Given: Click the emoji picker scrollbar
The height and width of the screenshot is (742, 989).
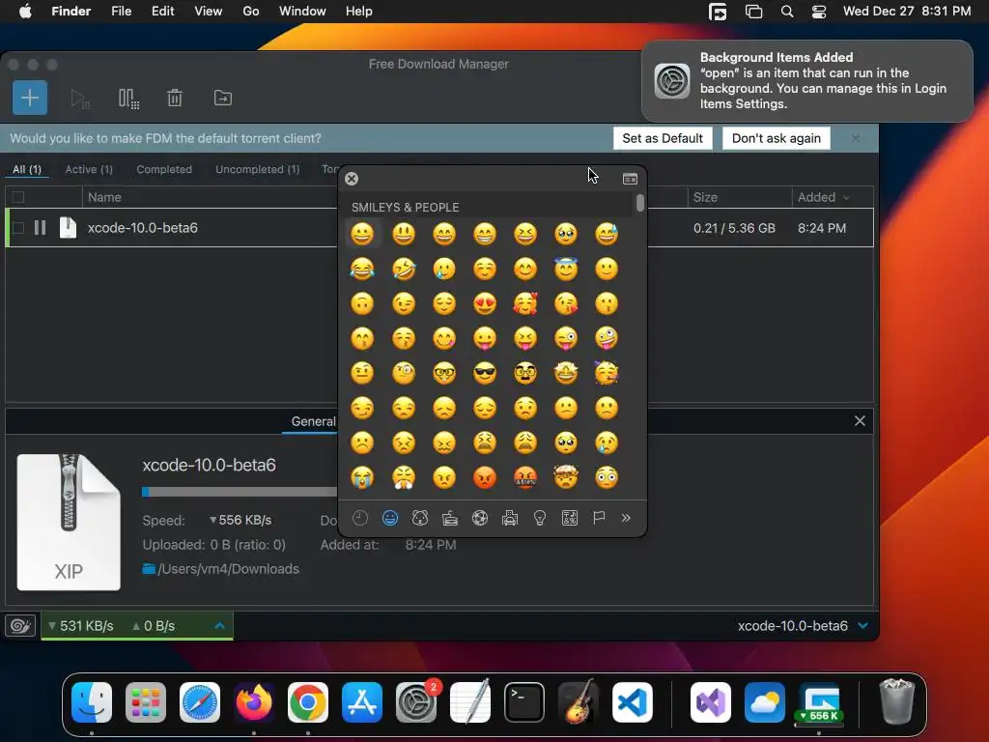Looking at the screenshot, I should click(x=640, y=203).
